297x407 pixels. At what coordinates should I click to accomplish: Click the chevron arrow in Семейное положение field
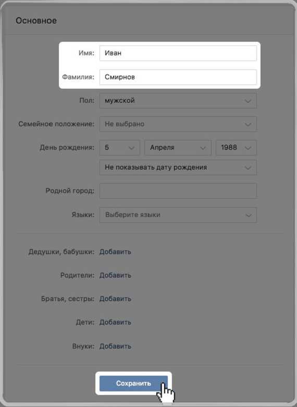(x=248, y=124)
